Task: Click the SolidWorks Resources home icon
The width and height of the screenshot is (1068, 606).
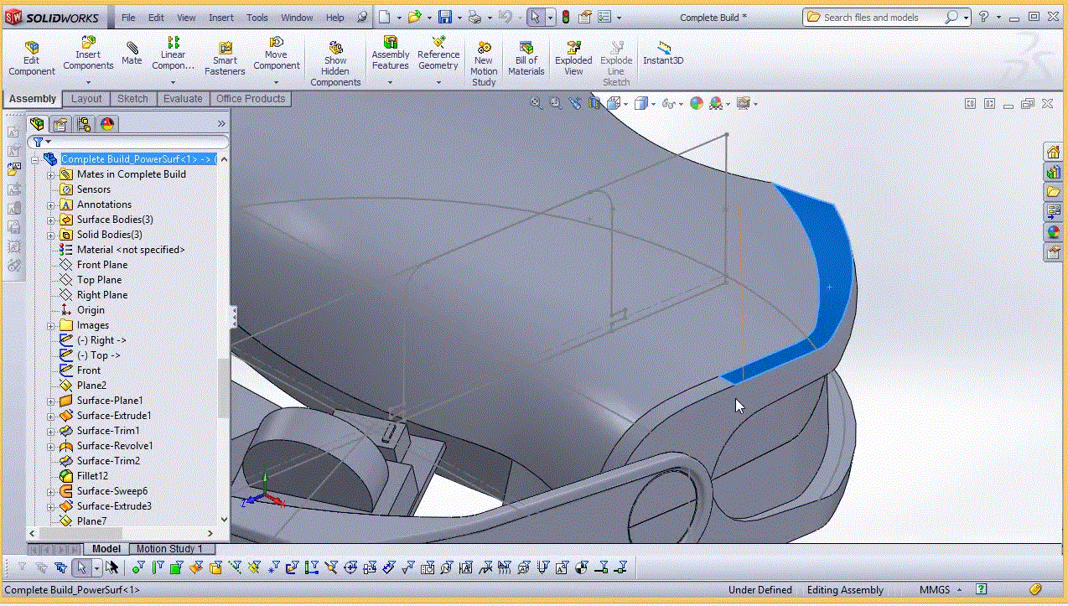Action: pyautogui.click(x=1053, y=152)
